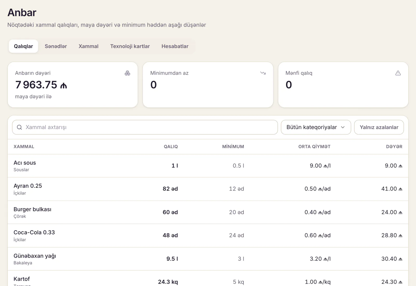This screenshot has width=416, height=286.
Task: Select the Burger bulkası item name
Action: click(x=32, y=209)
